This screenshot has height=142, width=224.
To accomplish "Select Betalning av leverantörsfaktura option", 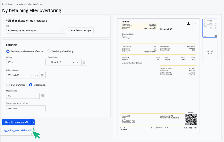I will point(8,51).
